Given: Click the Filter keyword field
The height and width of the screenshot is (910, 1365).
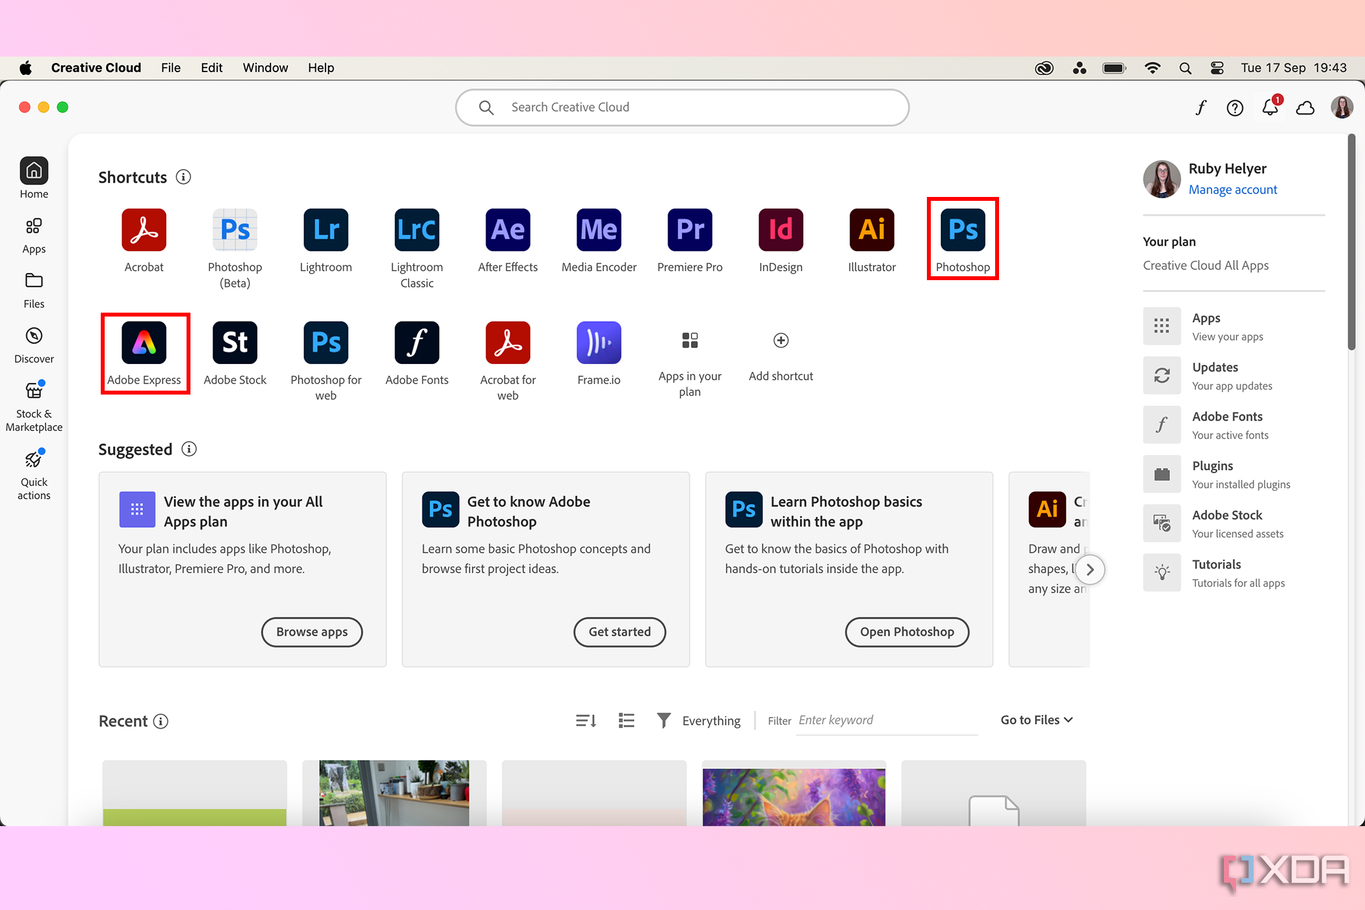Looking at the screenshot, I should click(887, 720).
